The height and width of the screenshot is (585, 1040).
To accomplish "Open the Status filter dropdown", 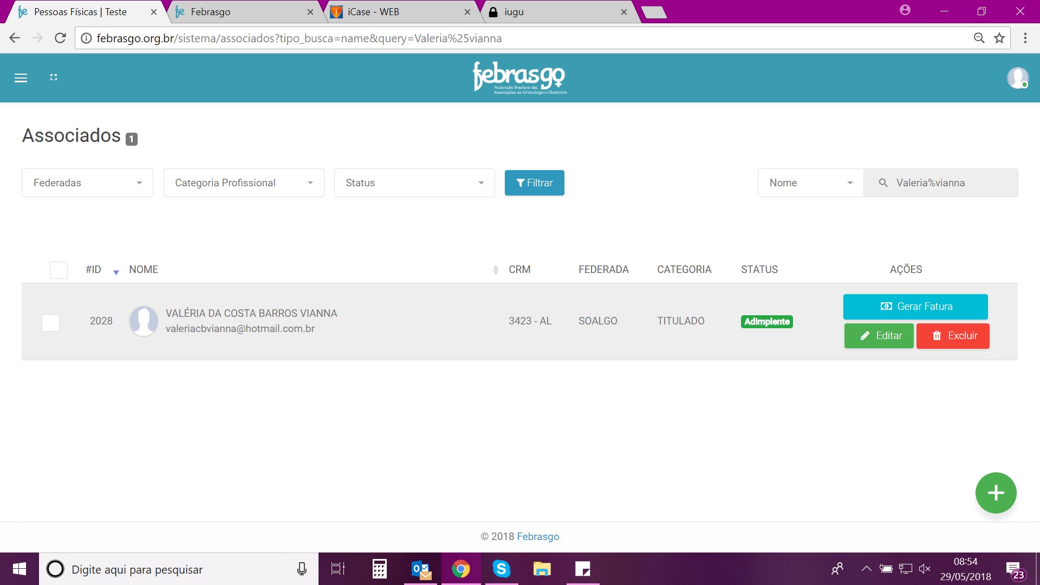I will (414, 183).
